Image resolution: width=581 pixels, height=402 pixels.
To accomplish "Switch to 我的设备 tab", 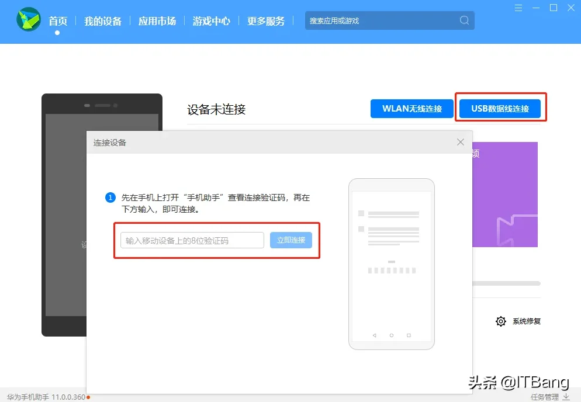I will (103, 21).
